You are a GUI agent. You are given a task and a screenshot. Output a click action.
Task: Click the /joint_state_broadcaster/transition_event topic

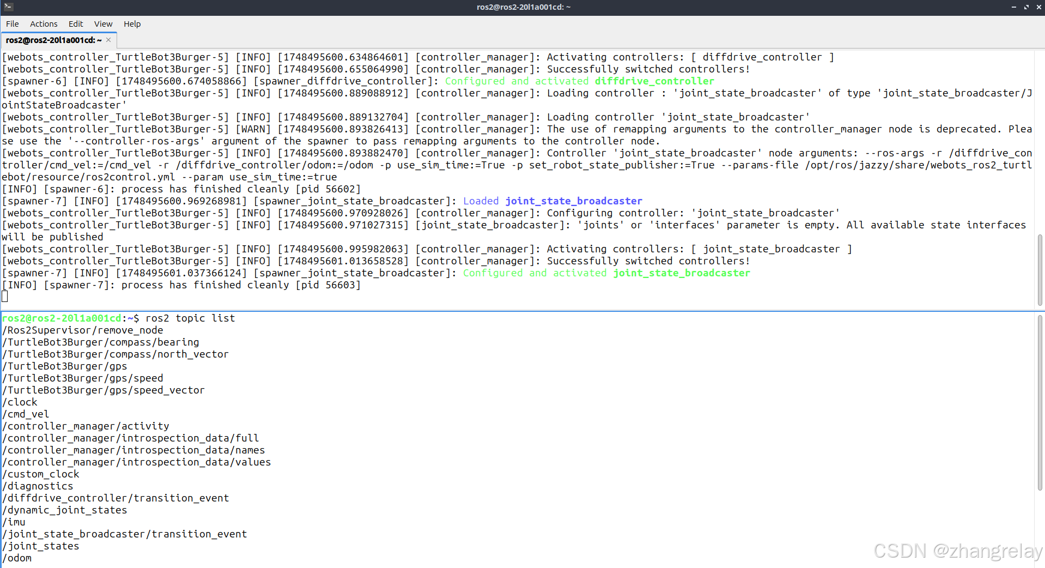coord(125,534)
